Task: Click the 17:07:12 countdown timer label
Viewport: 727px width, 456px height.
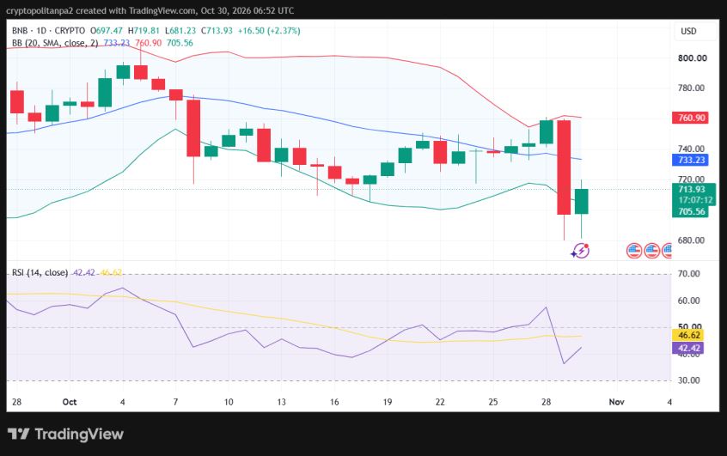Action: pyautogui.click(x=695, y=200)
